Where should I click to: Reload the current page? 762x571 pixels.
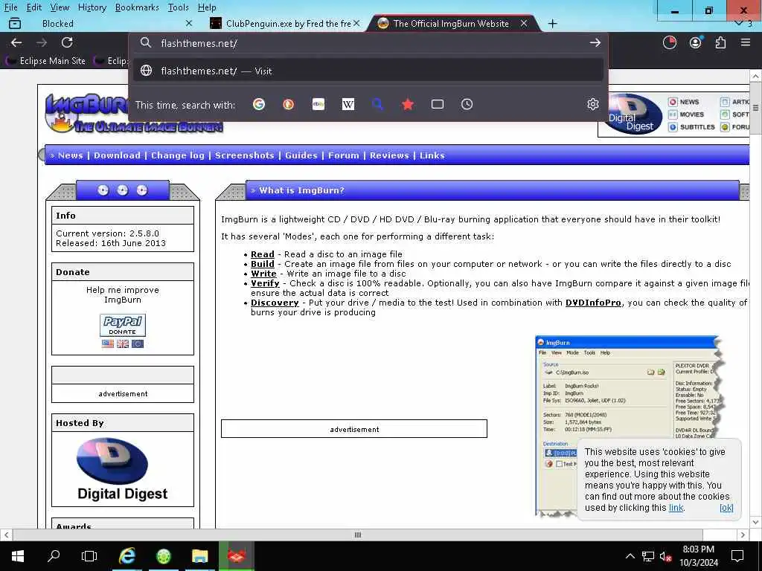pos(67,42)
